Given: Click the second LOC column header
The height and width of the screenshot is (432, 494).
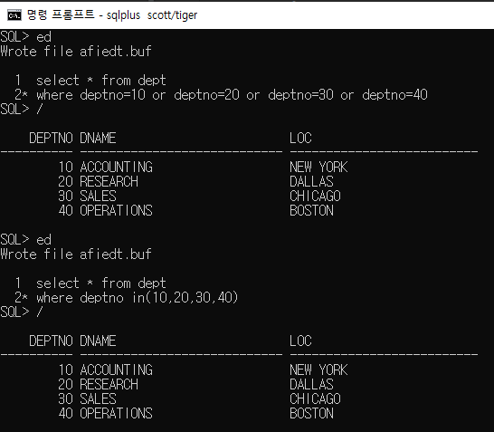Looking at the screenshot, I should [300, 341].
